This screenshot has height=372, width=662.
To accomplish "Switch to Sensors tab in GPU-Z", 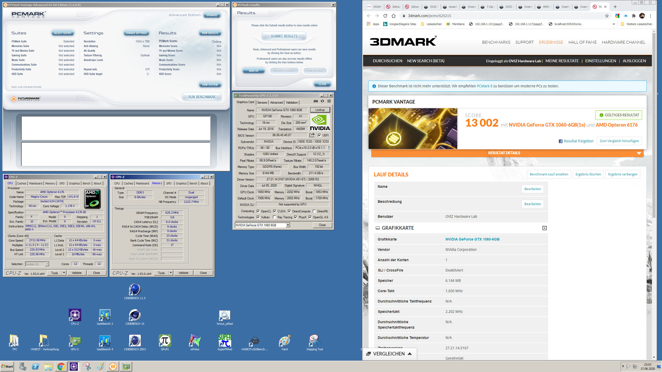I will pyautogui.click(x=262, y=103).
